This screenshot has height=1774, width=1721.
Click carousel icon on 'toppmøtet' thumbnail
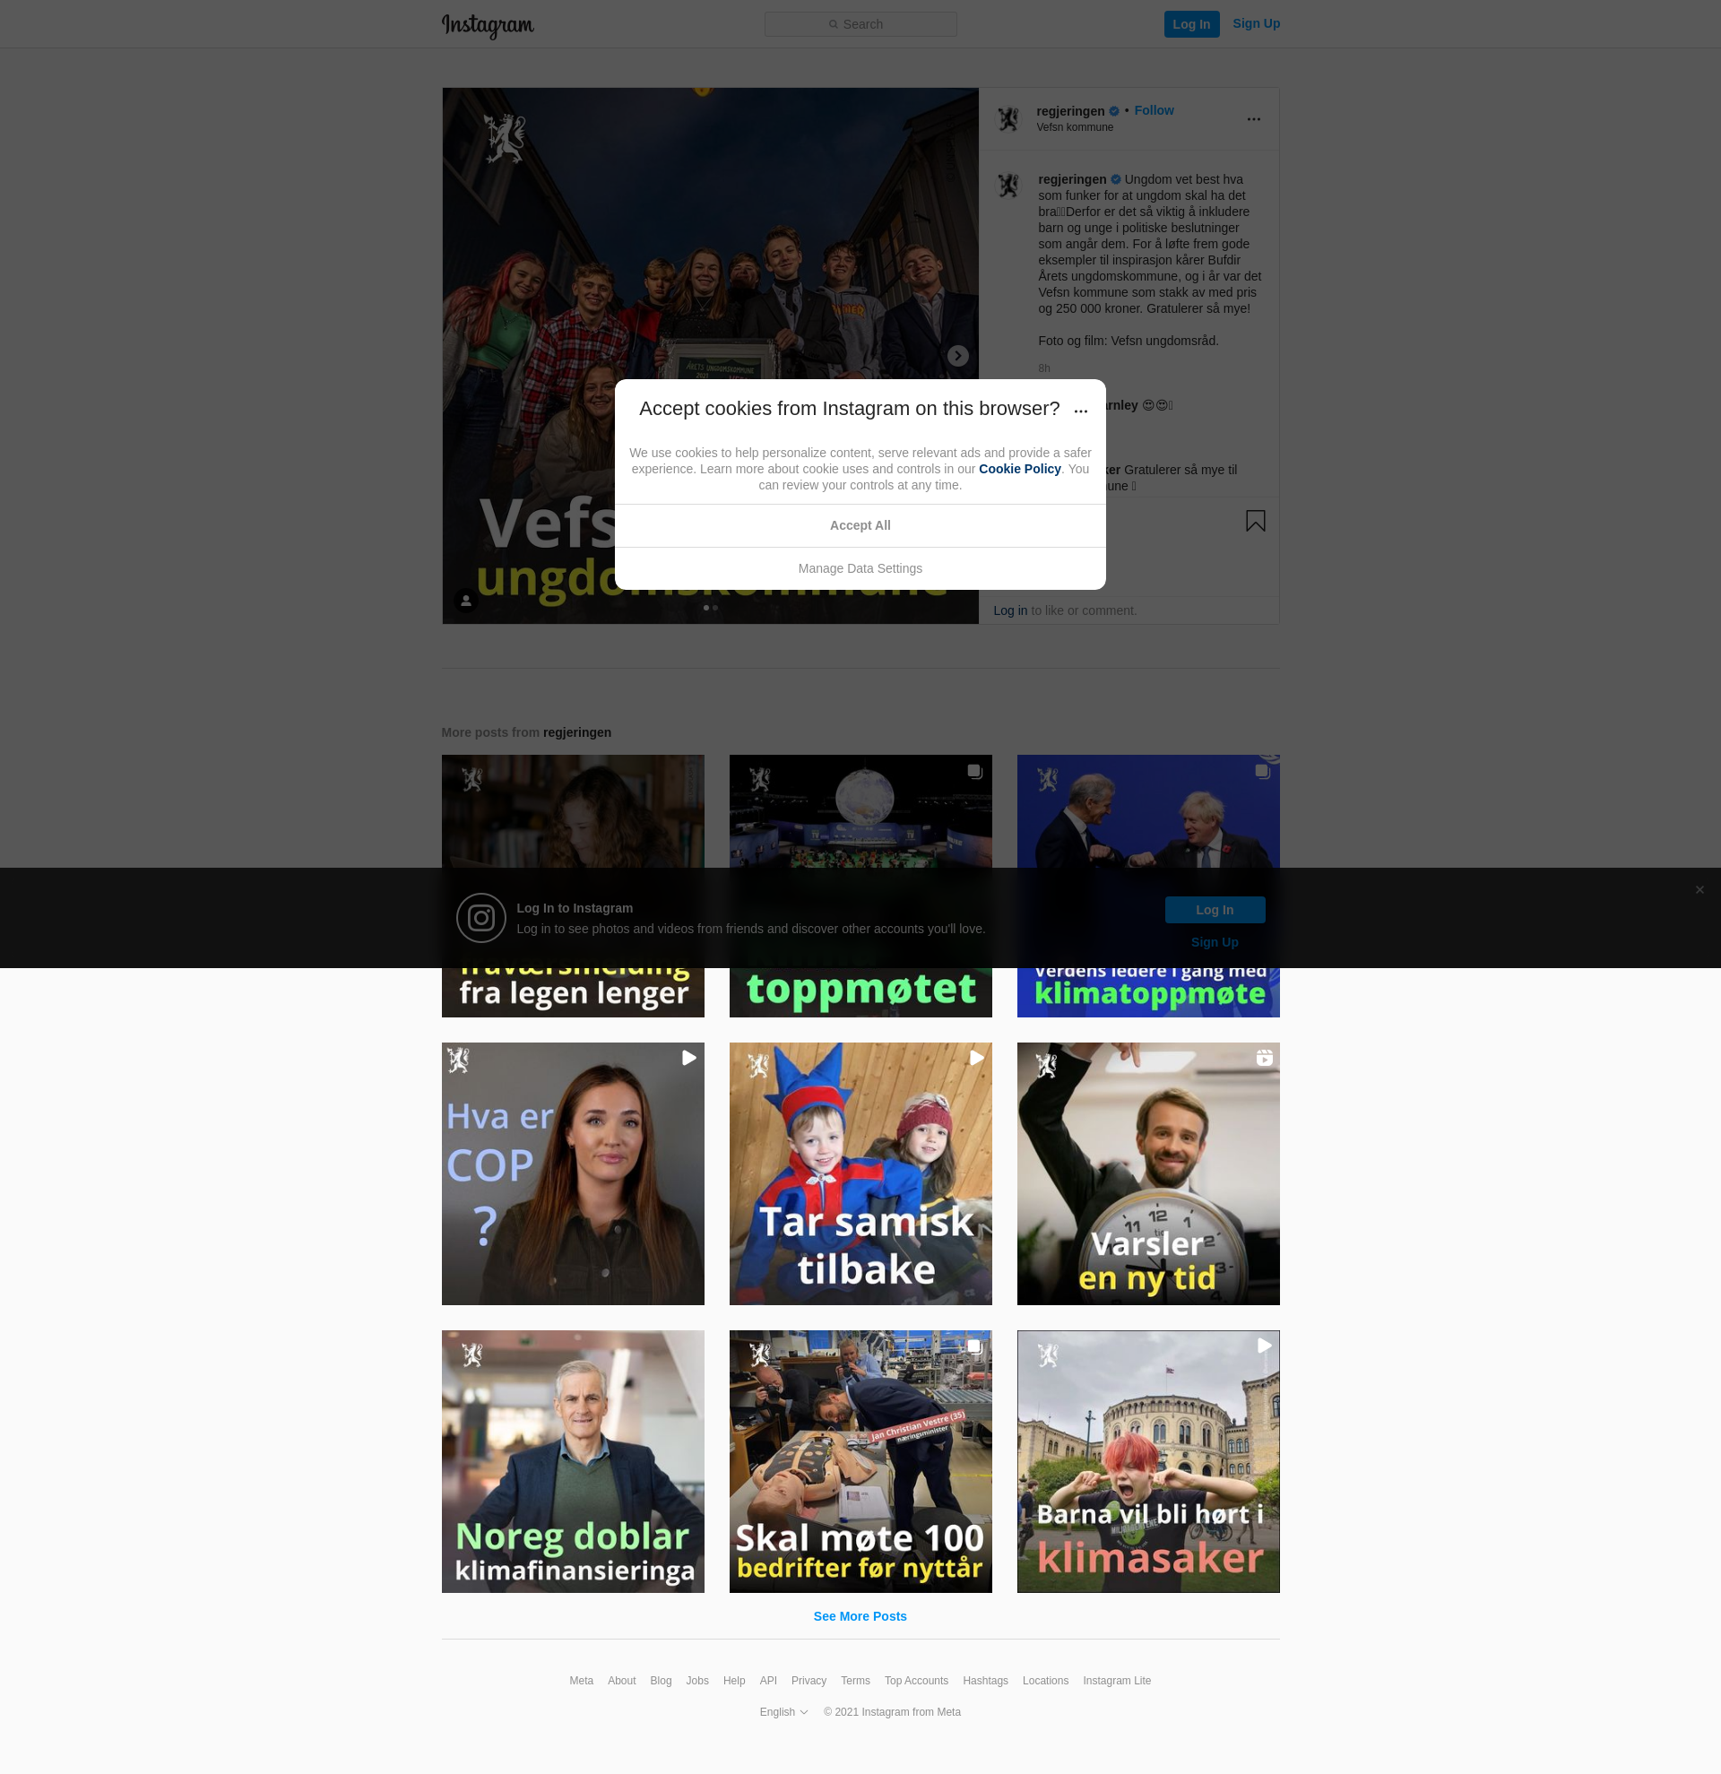tap(974, 771)
